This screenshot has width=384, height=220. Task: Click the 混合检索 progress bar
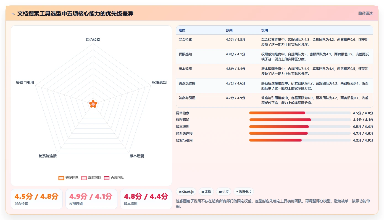[x=300, y=113]
